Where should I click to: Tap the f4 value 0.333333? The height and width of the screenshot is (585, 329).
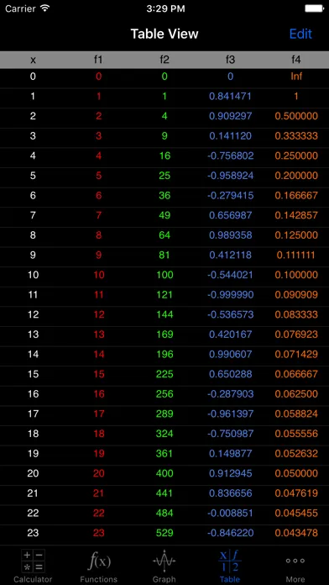296,136
